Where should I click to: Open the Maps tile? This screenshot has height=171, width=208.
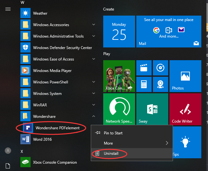click(161, 84)
